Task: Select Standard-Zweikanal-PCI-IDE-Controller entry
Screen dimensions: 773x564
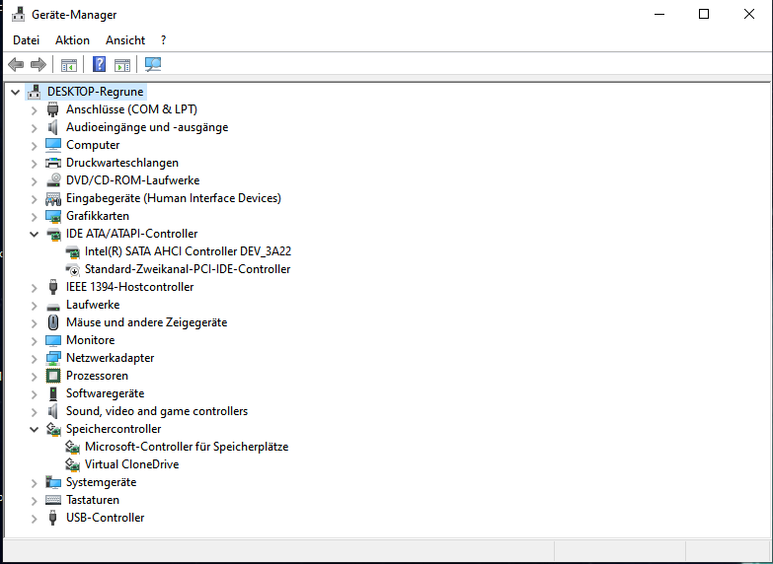Action: [x=188, y=269]
